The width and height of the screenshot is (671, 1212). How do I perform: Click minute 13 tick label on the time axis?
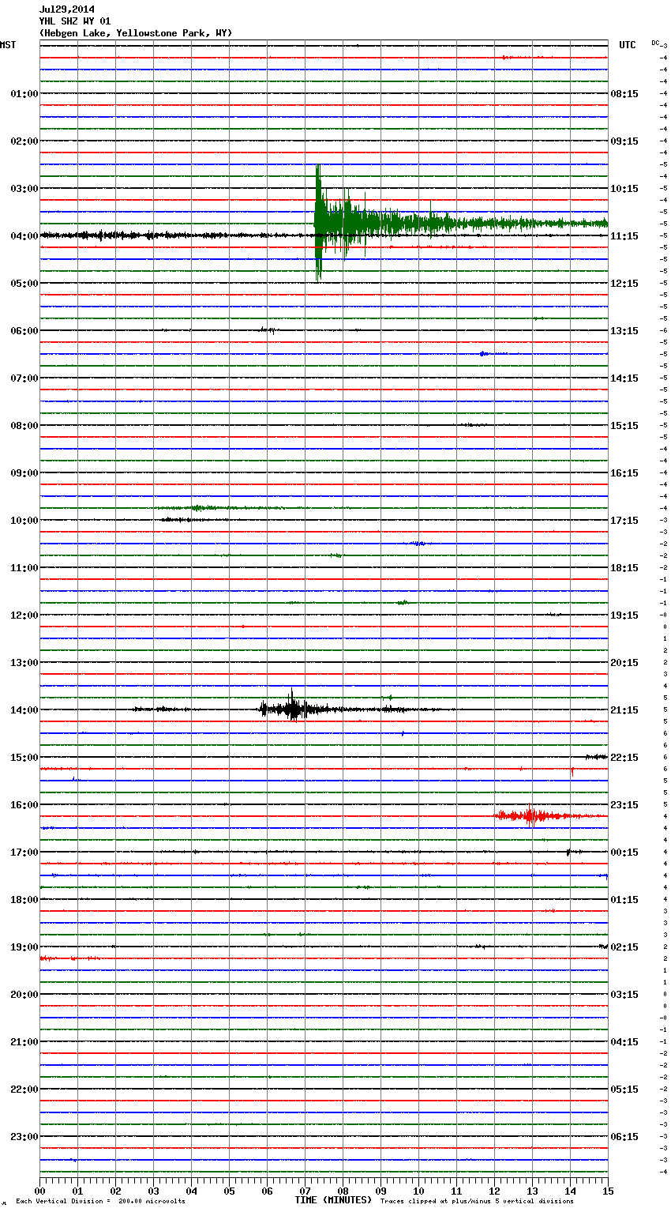532,1191
